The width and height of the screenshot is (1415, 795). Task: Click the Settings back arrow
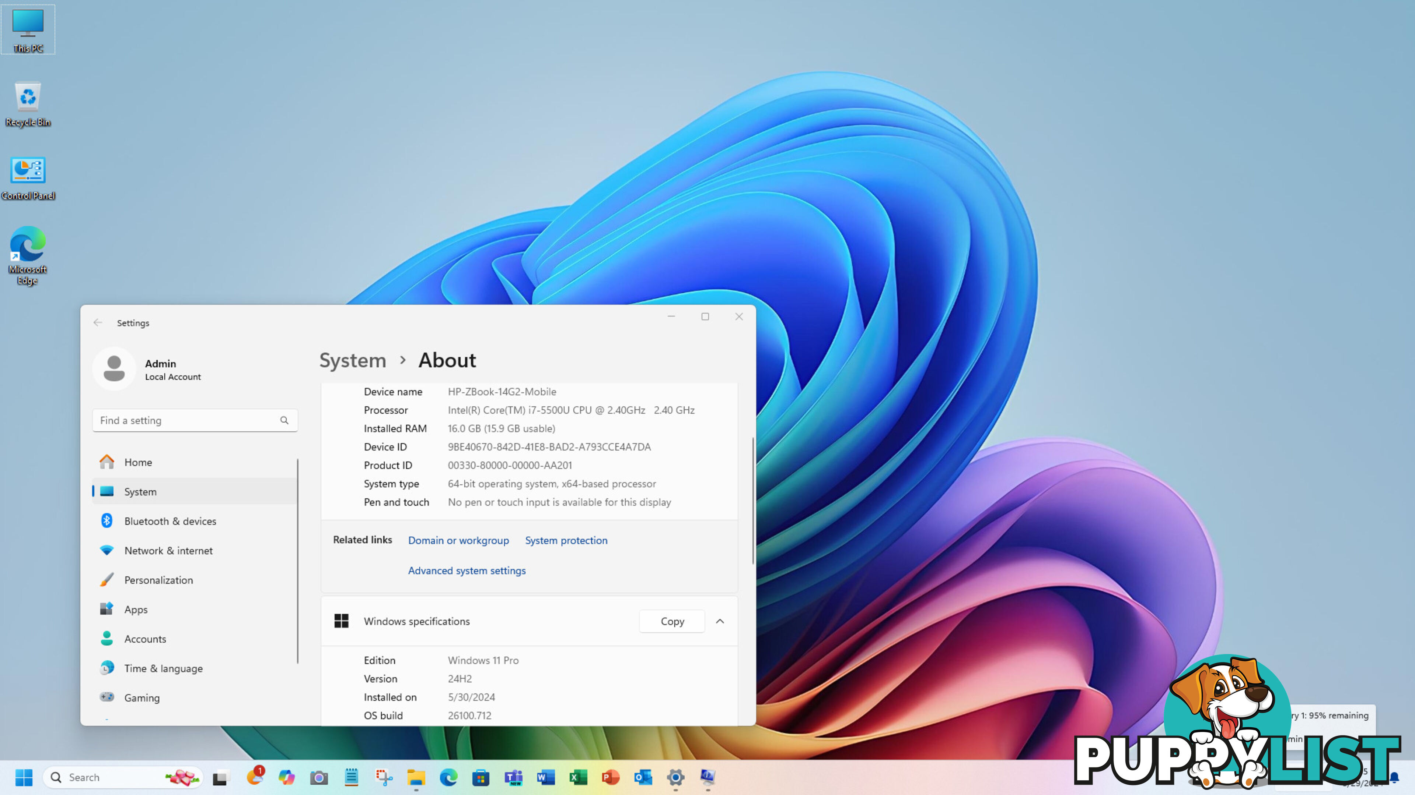pos(98,323)
